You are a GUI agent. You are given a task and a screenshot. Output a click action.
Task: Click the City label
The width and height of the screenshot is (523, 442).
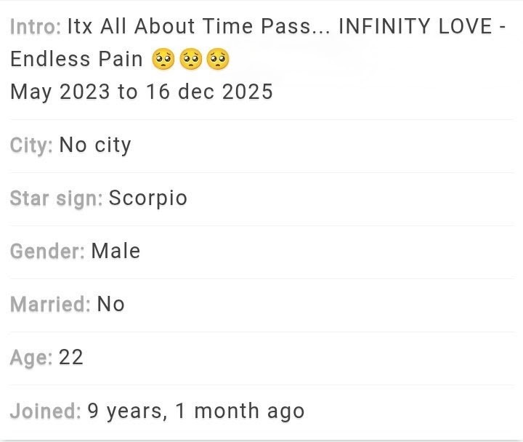pos(31,145)
